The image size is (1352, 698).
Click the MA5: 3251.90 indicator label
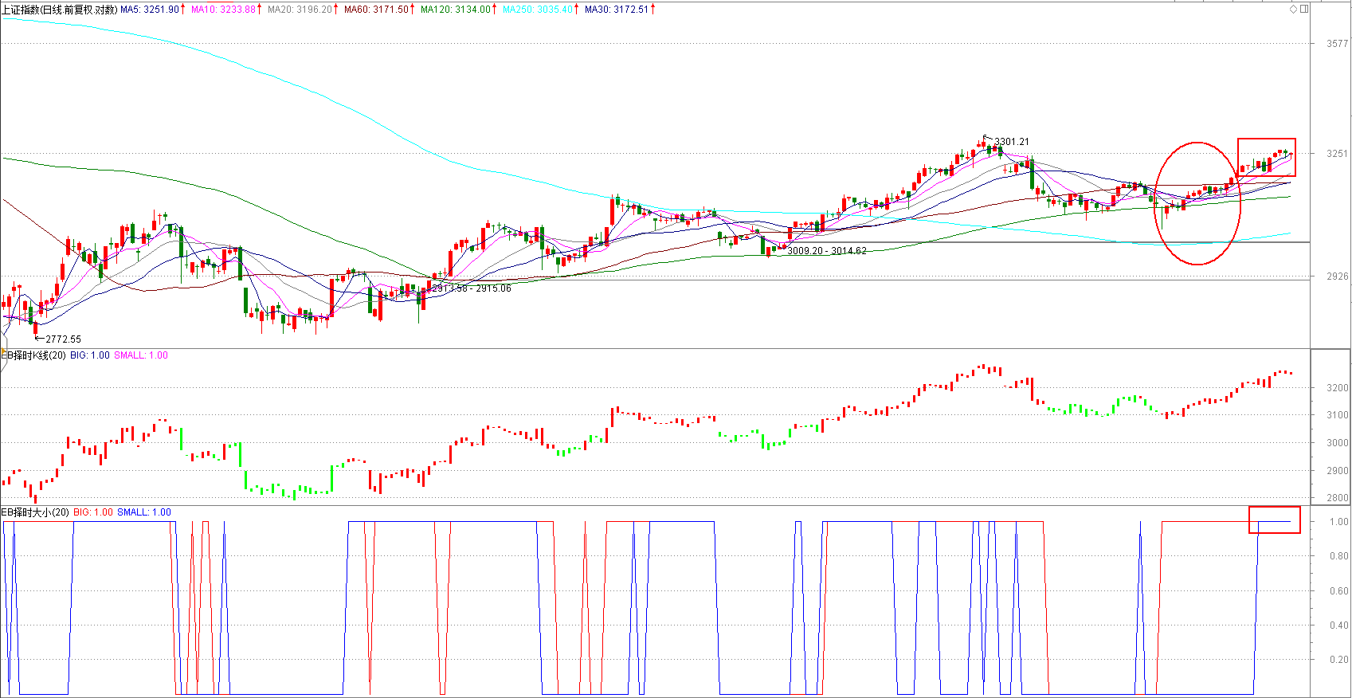[150, 10]
